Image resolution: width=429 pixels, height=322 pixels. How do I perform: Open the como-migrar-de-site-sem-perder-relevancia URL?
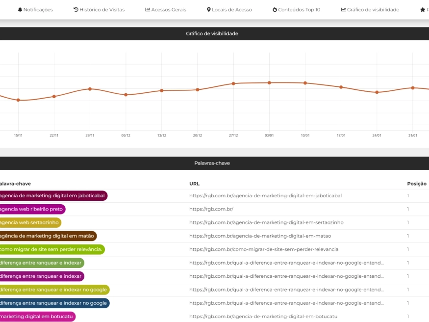pos(264,249)
